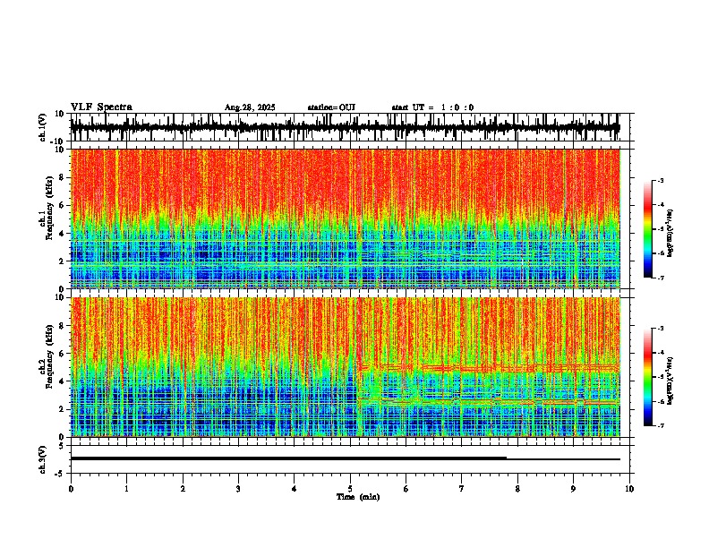This screenshot has width=709, height=548.
Task: Click the "station=OUI" label
Action: pyautogui.click(x=331, y=107)
